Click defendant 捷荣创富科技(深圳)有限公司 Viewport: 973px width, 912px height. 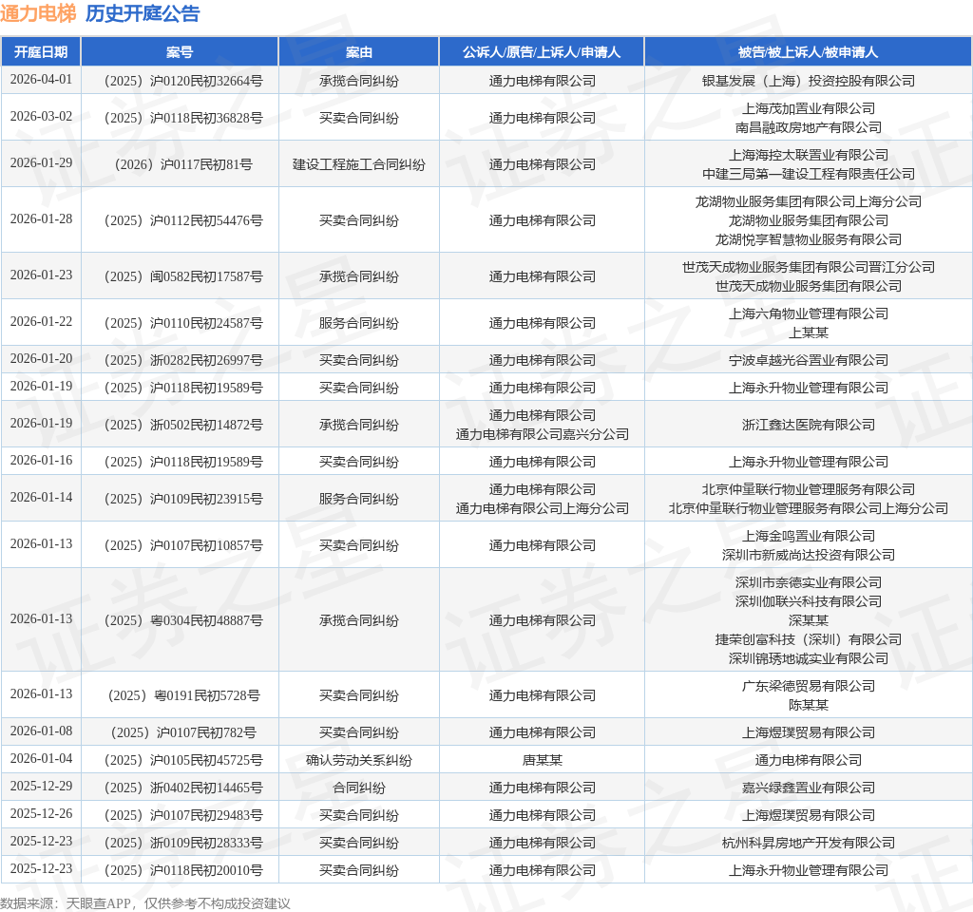pos(808,639)
